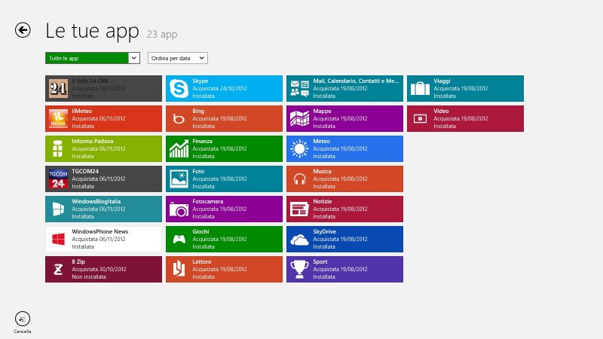
Task: Click the 'Fotocamera' title text
Action: tap(208, 201)
